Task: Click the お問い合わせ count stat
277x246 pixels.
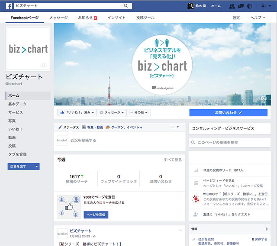Action: 161,179
